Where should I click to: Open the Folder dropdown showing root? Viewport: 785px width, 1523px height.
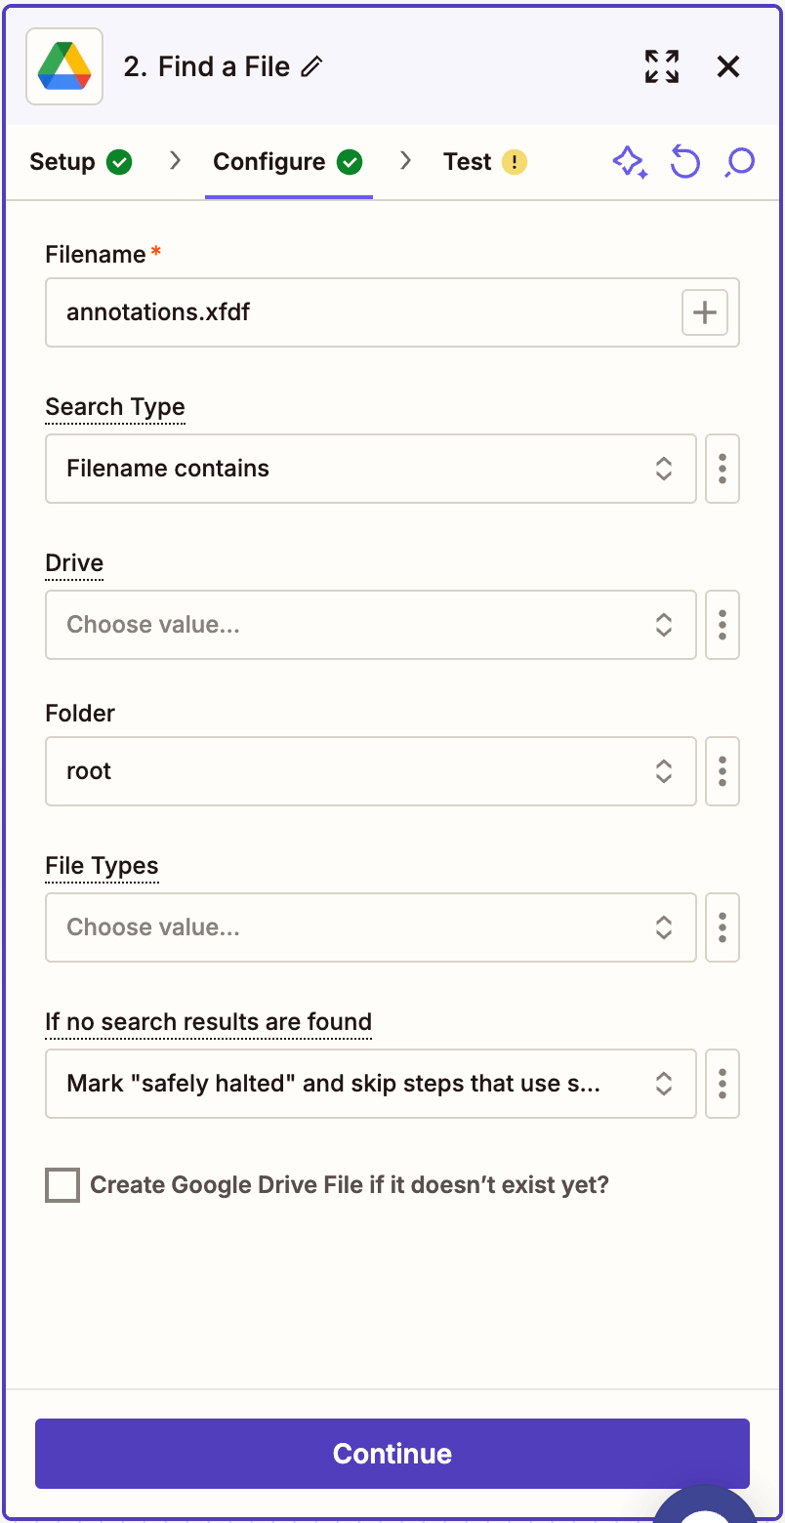click(x=371, y=771)
